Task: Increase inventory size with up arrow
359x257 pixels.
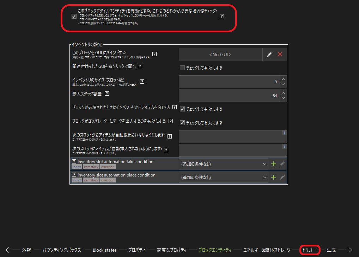Action: coord(284,79)
